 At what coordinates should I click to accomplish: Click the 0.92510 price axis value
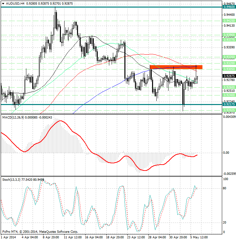[x=229, y=91]
